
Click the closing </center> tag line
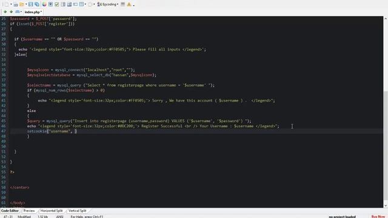point(19,187)
